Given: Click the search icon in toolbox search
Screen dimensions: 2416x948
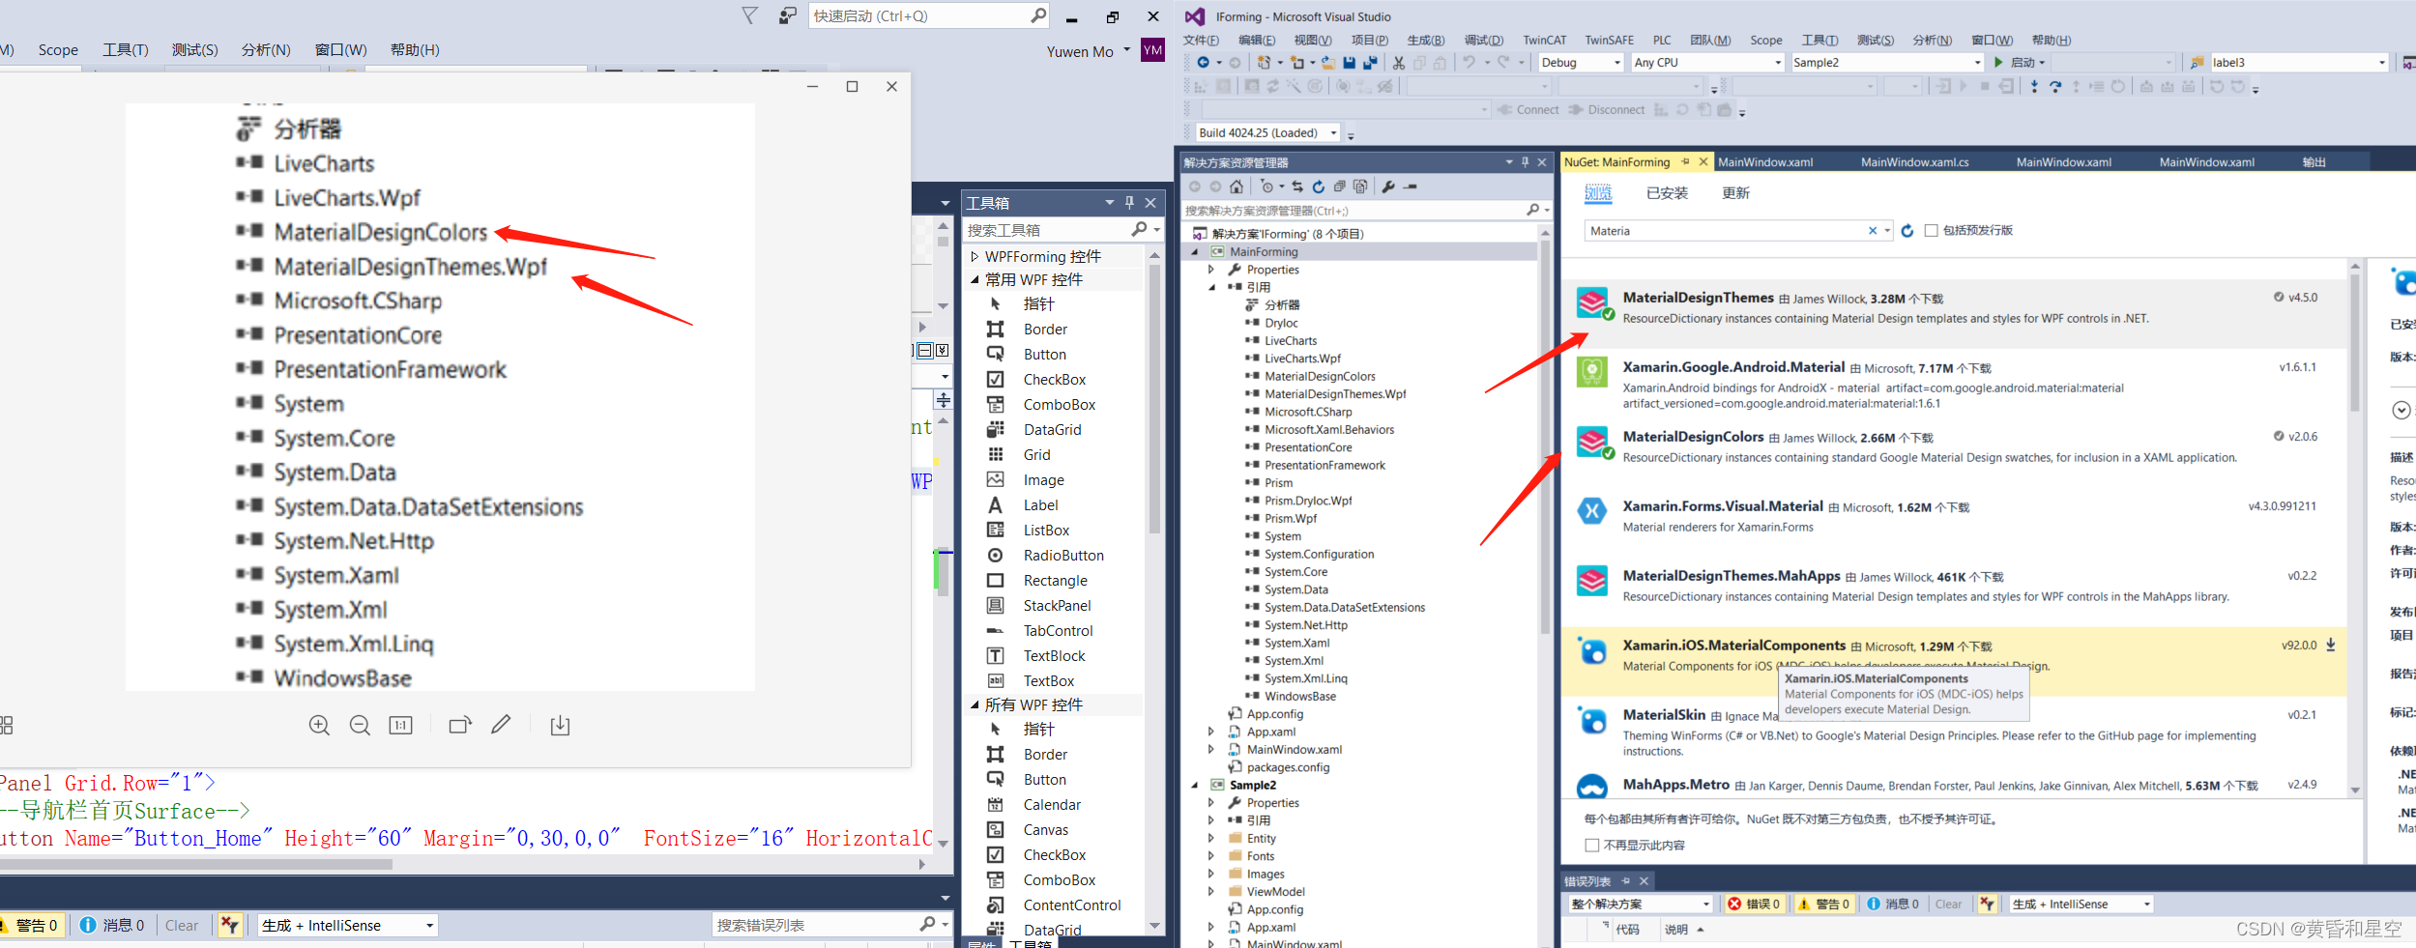Looking at the screenshot, I should click(1140, 229).
